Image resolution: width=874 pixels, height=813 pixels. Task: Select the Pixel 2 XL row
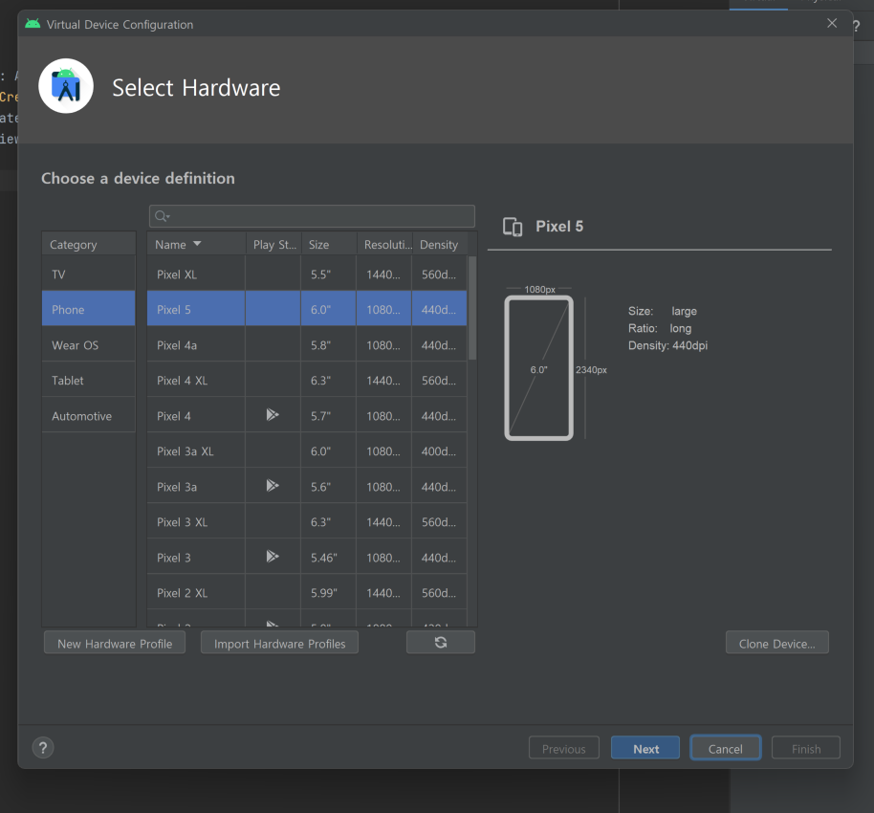pos(307,593)
